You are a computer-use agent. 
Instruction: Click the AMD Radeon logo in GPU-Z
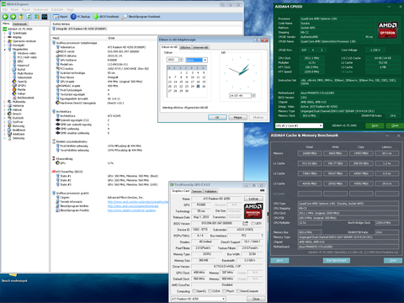[x=253, y=211]
